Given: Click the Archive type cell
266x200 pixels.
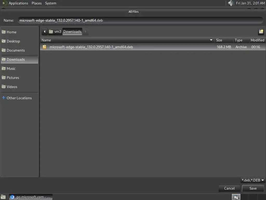Looking at the screenshot, I should 241,47.
